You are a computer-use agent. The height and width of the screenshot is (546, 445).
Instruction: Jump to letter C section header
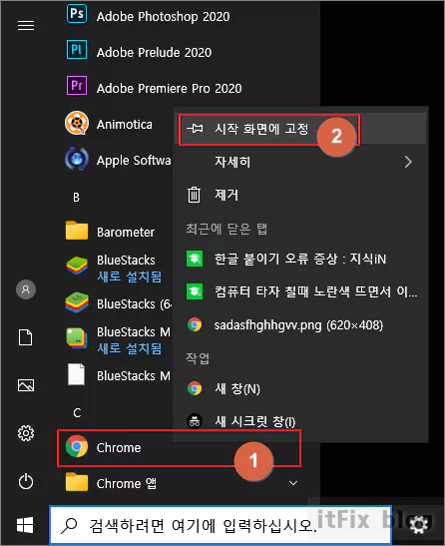point(77,413)
